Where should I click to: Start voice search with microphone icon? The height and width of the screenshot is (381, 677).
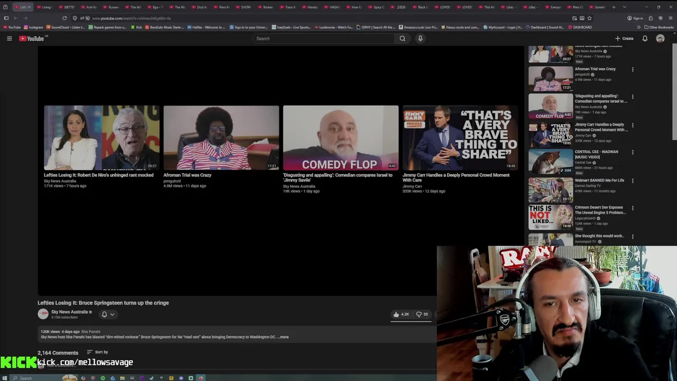(420, 39)
